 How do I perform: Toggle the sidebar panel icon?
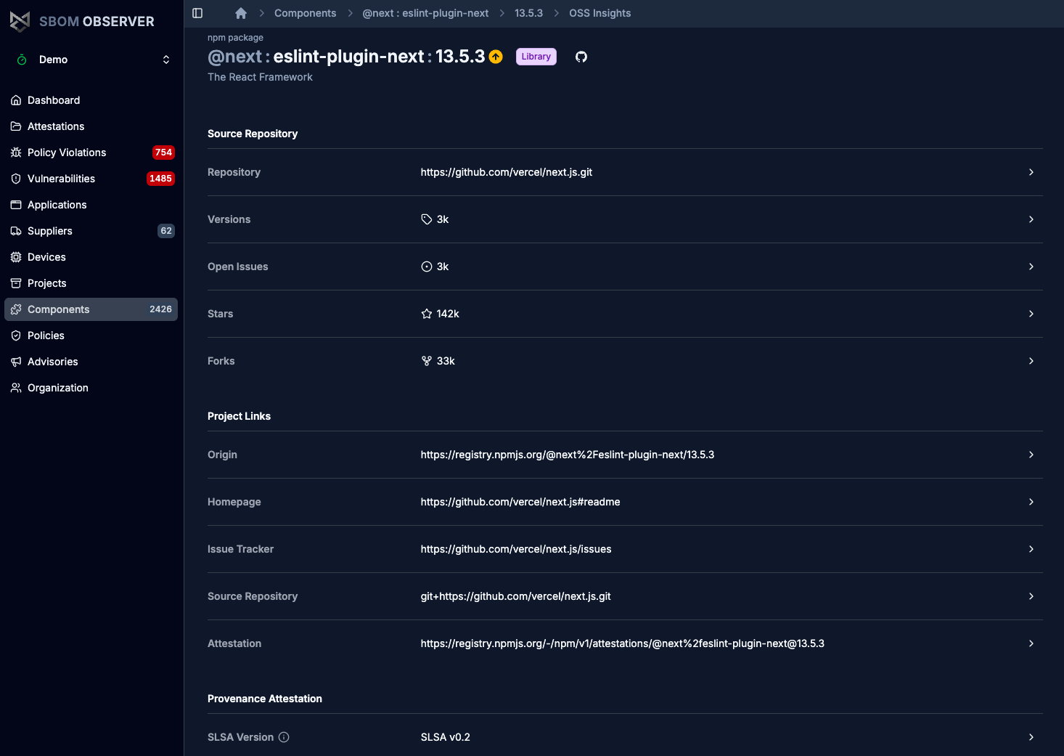pos(197,13)
